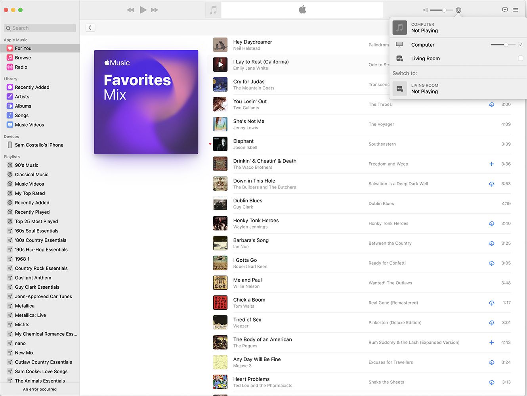Open library Recently Added under Library
Image resolution: width=527 pixels, height=396 pixels.
[40, 87]
